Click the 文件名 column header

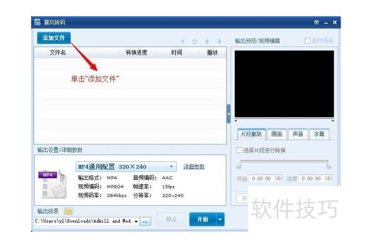tap(58, 53)
